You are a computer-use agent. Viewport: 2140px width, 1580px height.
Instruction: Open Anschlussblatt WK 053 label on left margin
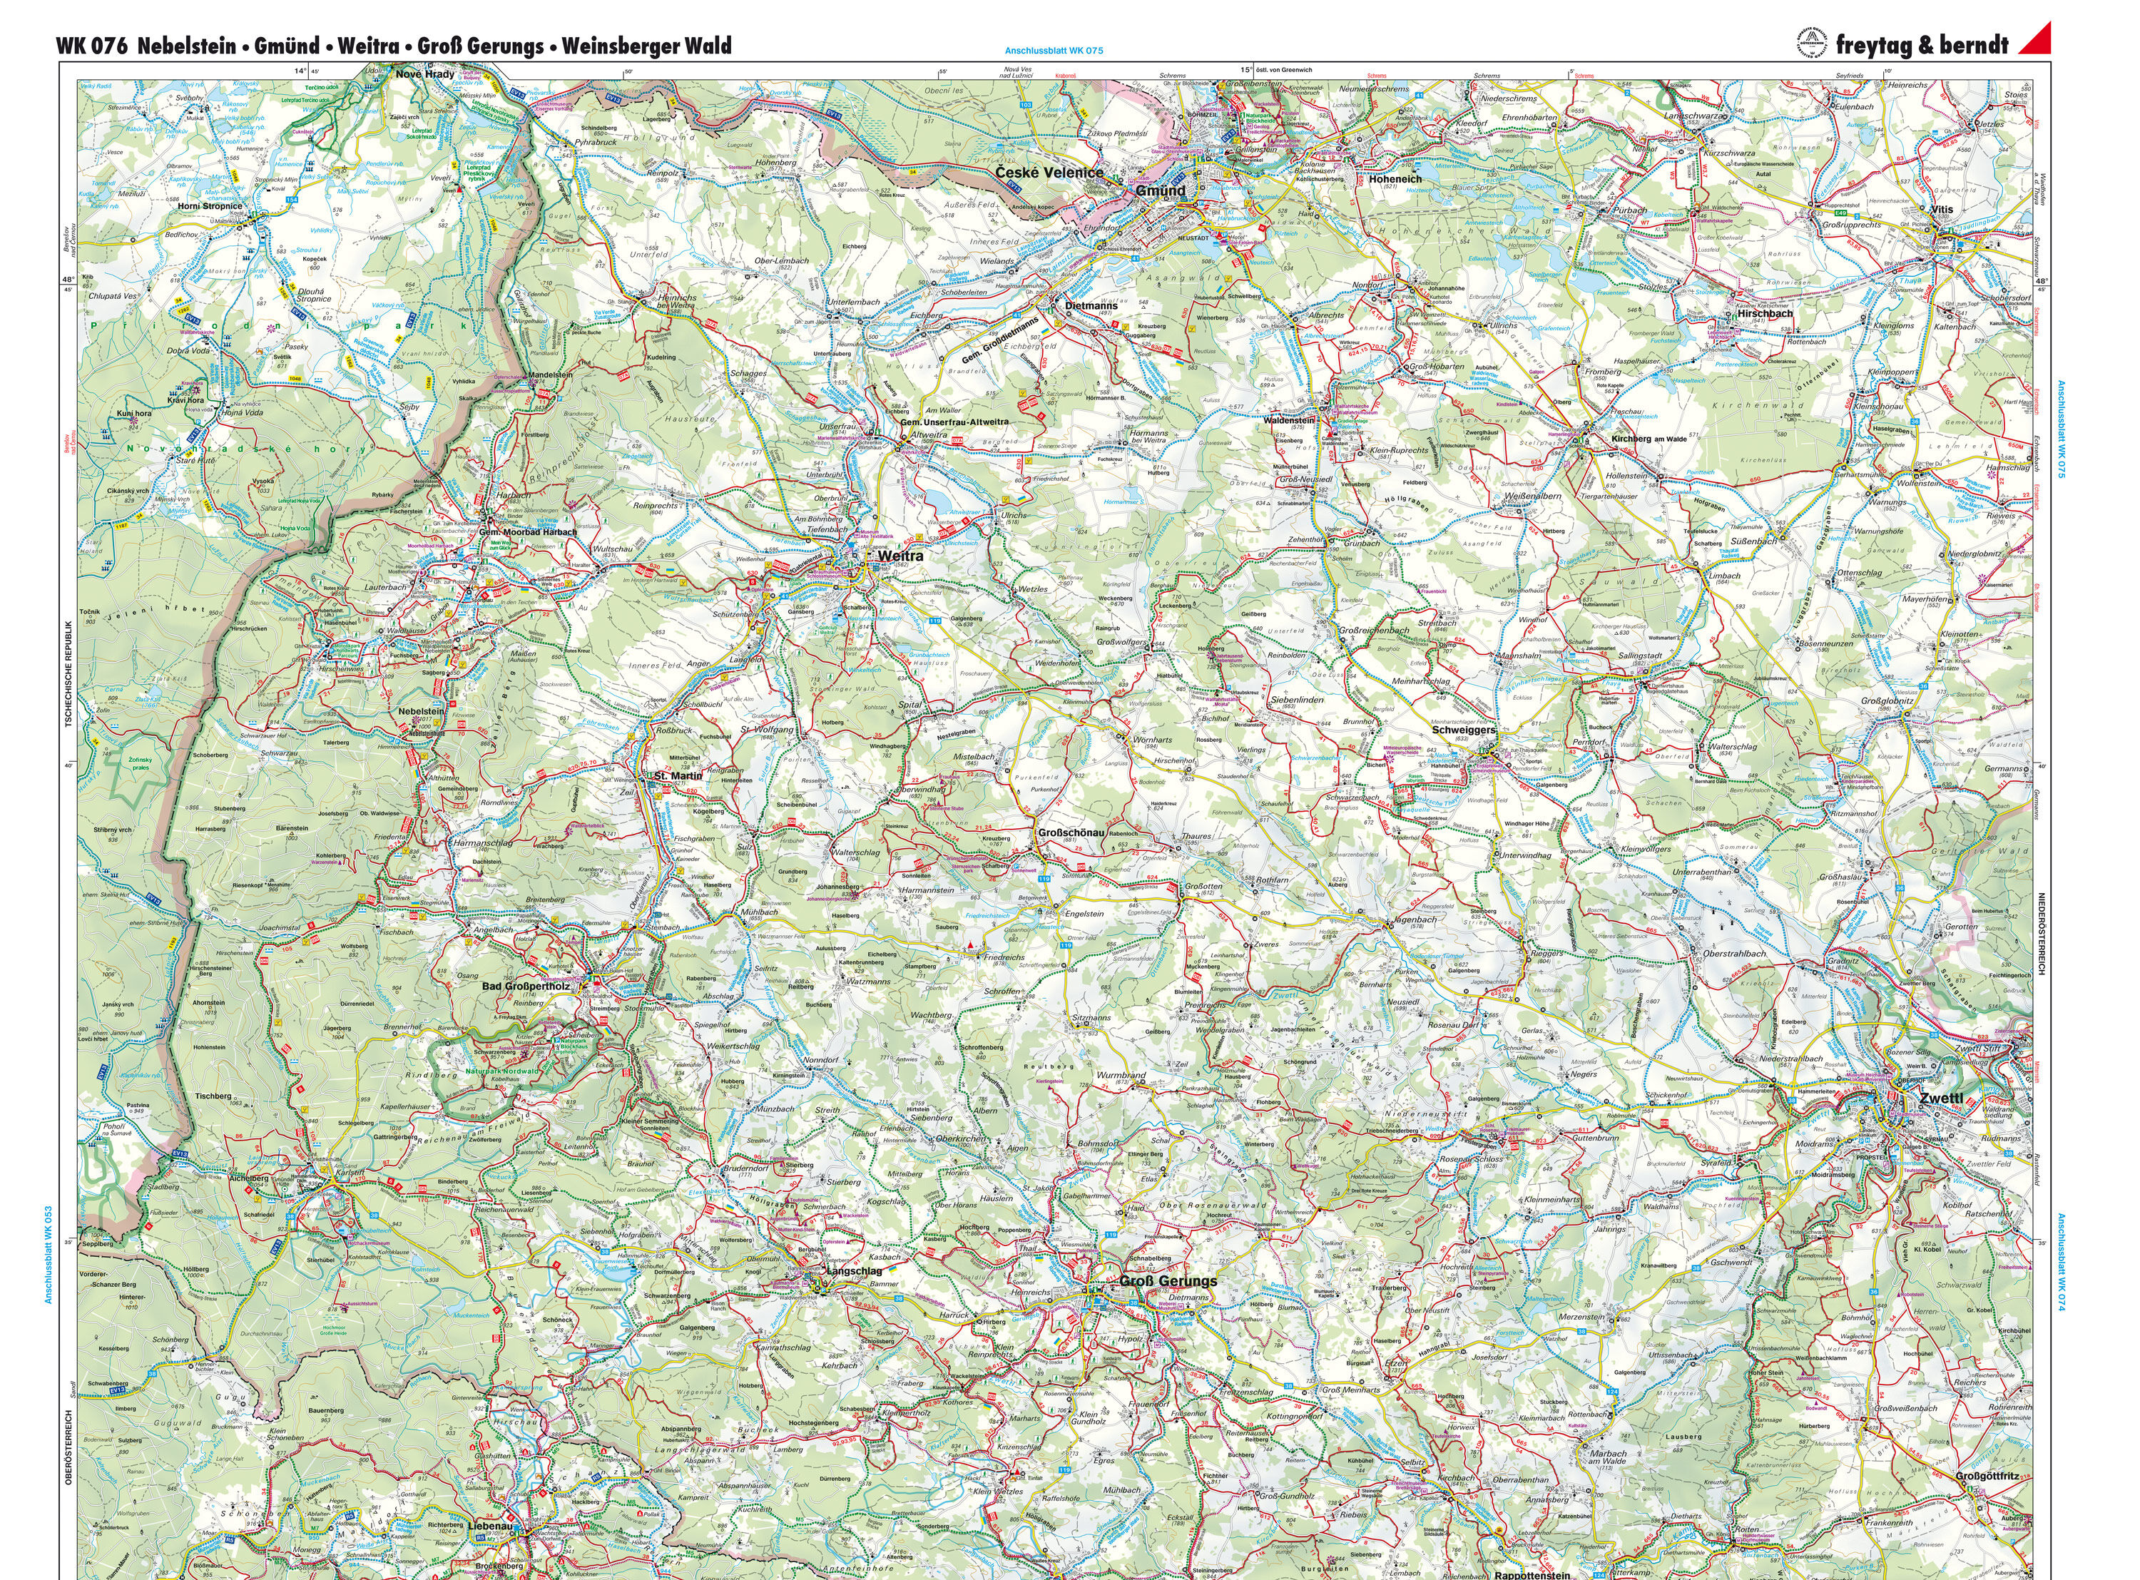pyautogui.click(x=48, y=1255)
